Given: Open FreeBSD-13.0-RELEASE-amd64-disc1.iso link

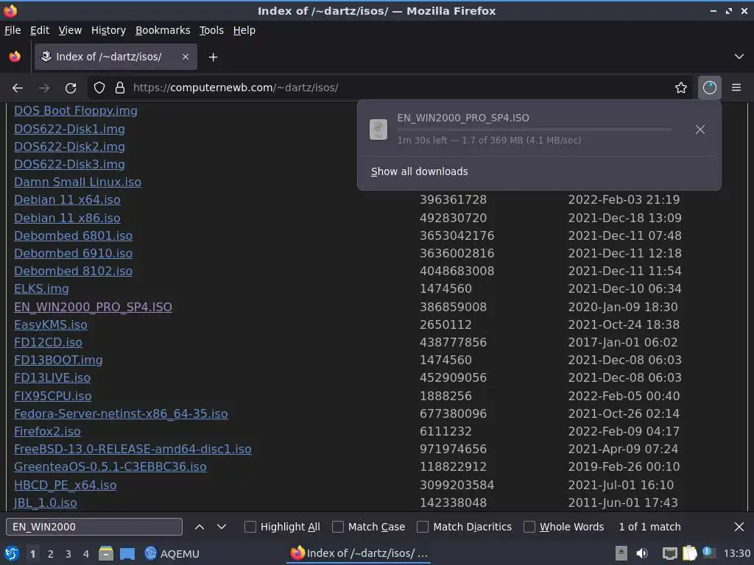Looking at the screenshot, I should pyautogui.click(x=133, y=449).
